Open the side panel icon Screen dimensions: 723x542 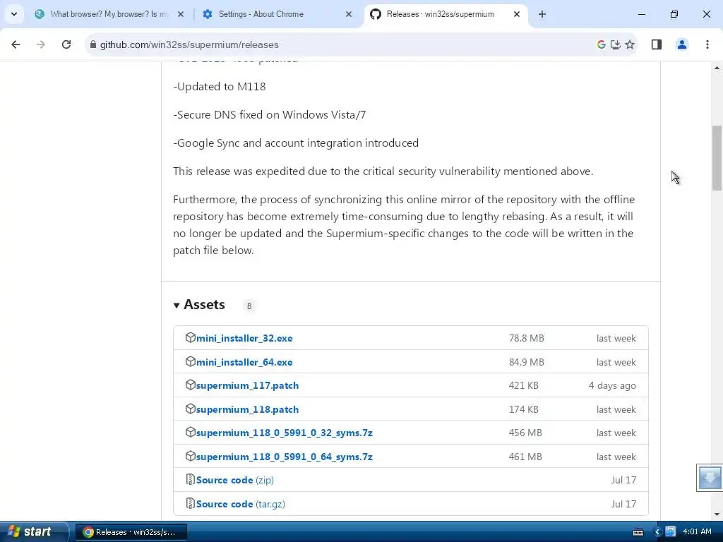[657, 44]
